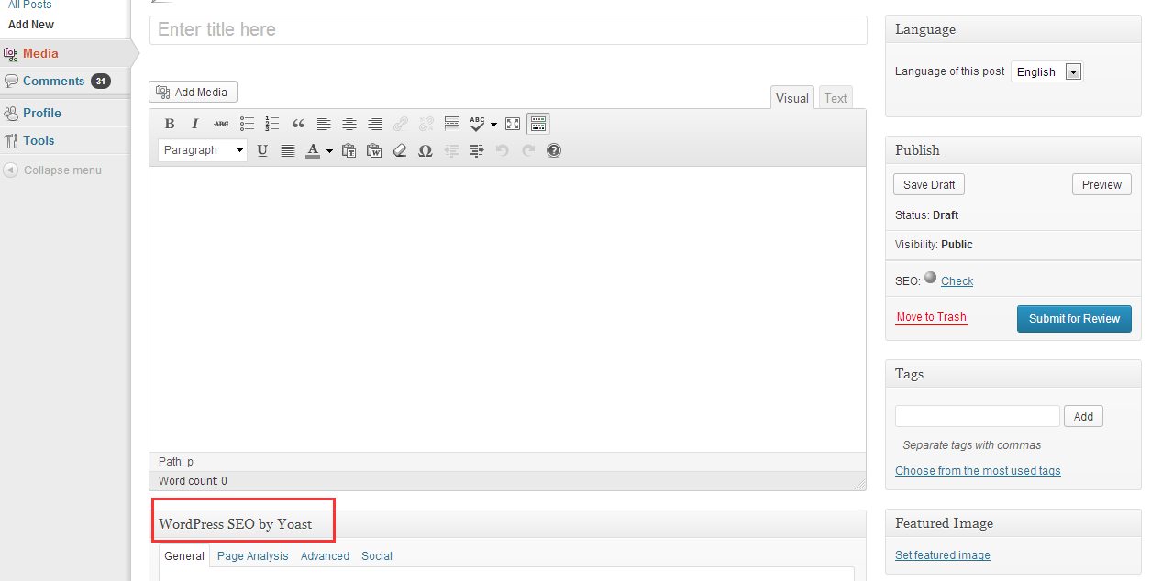The image size is (1151, 581).
Task: Click the Publish panel header
Action: tap(1013, 150)
